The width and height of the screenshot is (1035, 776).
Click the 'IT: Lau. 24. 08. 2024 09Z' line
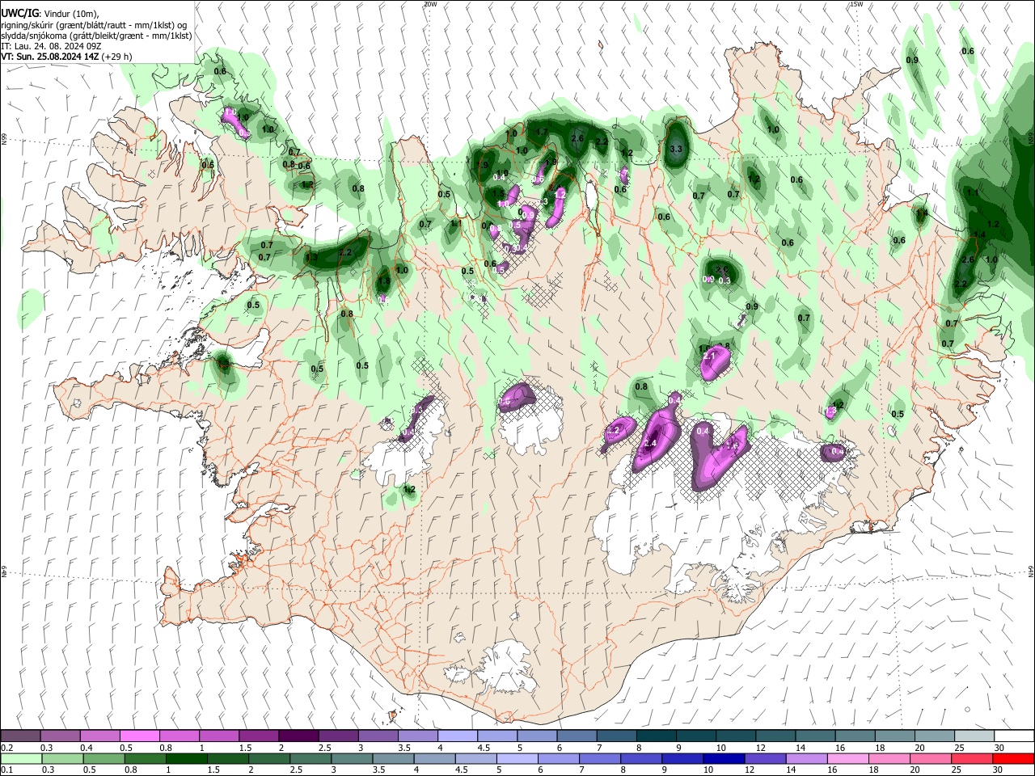click(50, 46)
